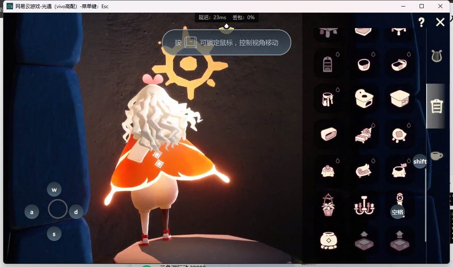453x267 pixels.
Task: Open the teacup category tab
Action: (x=436, y=155)
